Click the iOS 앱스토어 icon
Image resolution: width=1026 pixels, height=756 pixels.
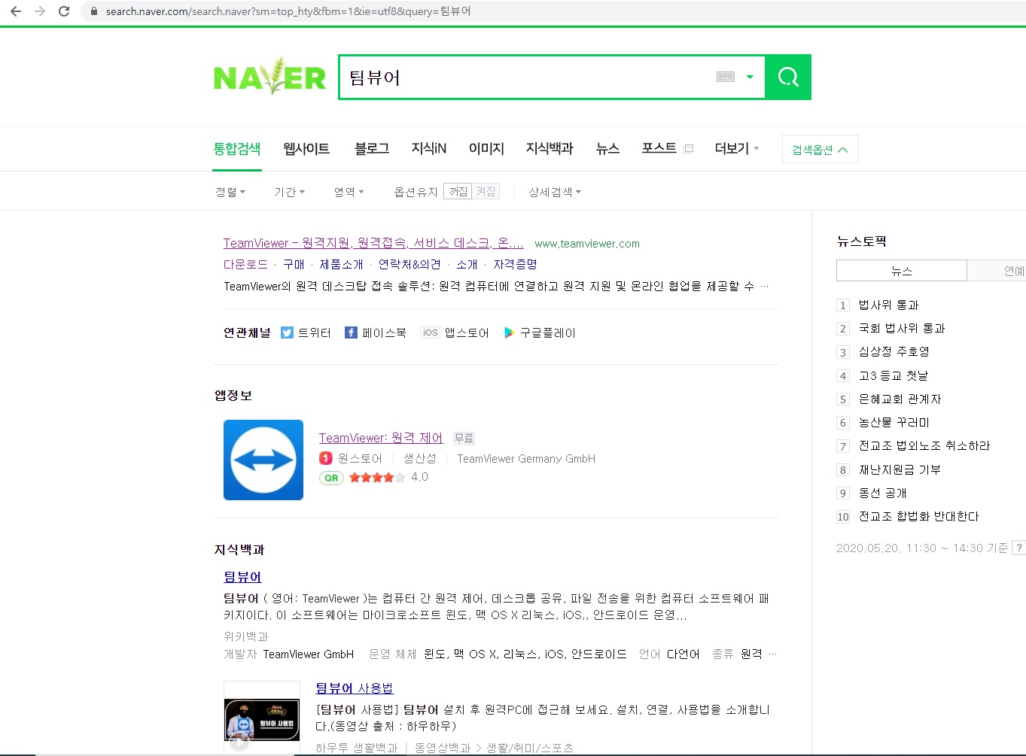coord(430,332)
